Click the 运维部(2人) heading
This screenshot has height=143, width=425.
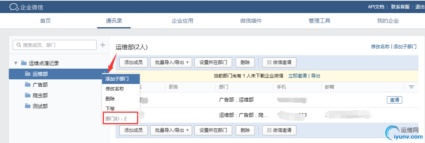[131, 47]
